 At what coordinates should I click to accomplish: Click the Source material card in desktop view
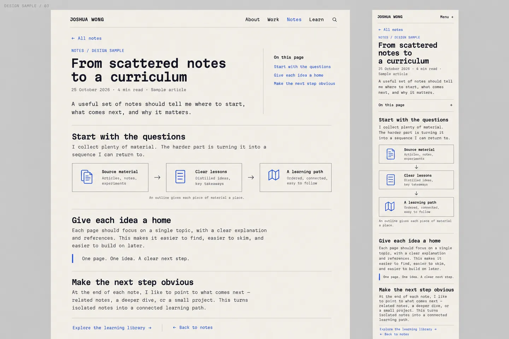coord(110,177)
